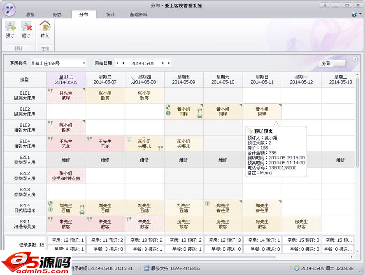Click the dollar payment icon on 李小姐's reservation

(128, 138)
